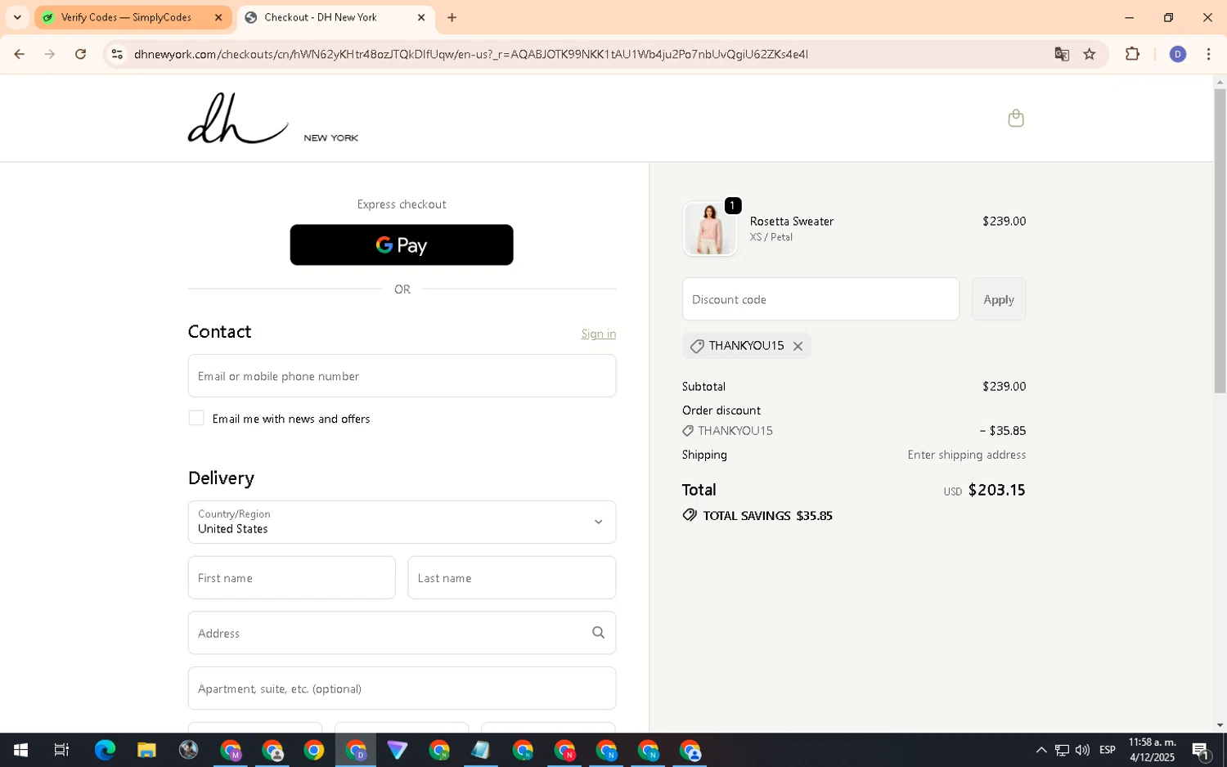Remove the THANKYOU15 discount code
Image resolution: width=1227 pixels, height=767 pixels.
tap(798, 346)
